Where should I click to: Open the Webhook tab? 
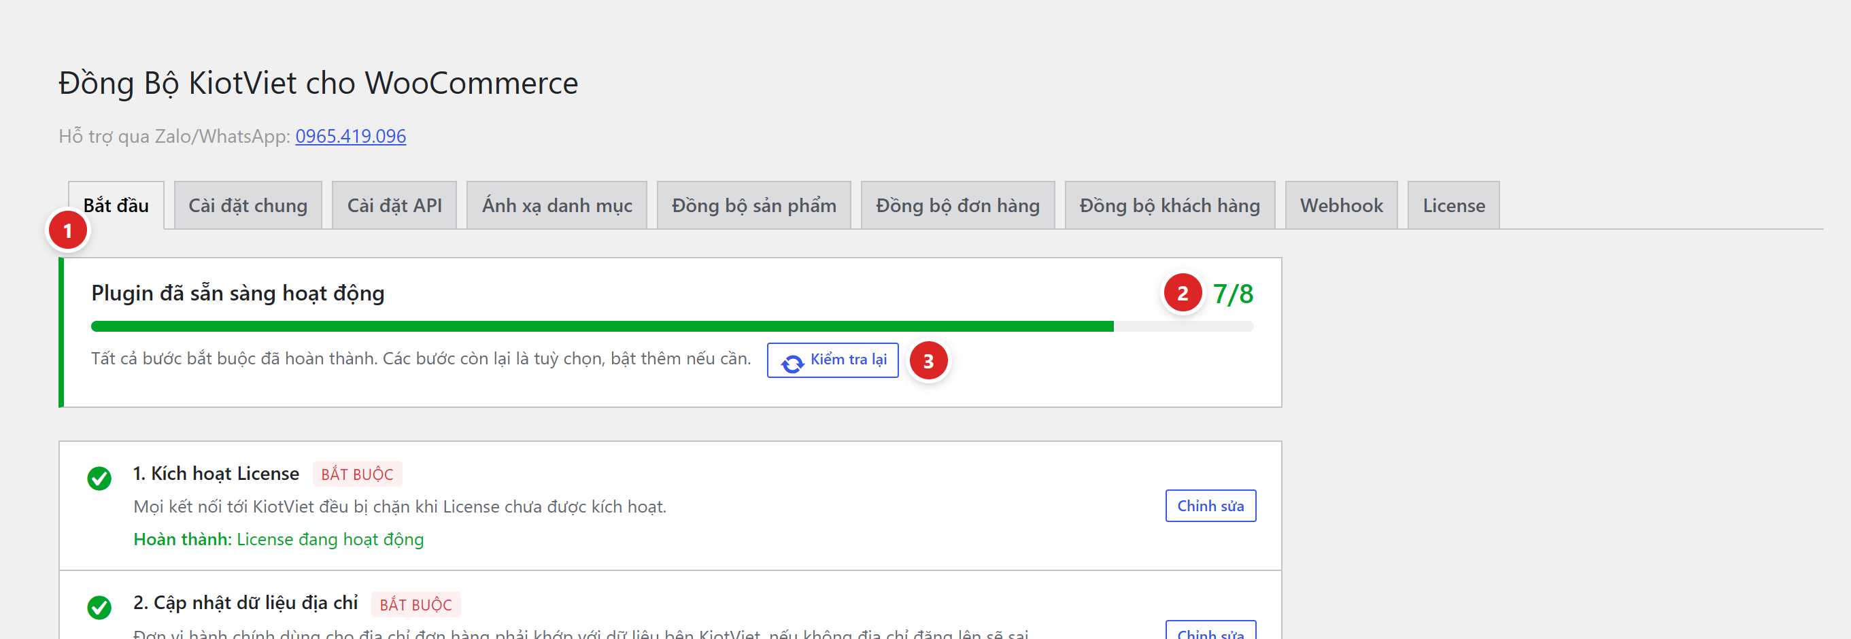pos(1342,205)
